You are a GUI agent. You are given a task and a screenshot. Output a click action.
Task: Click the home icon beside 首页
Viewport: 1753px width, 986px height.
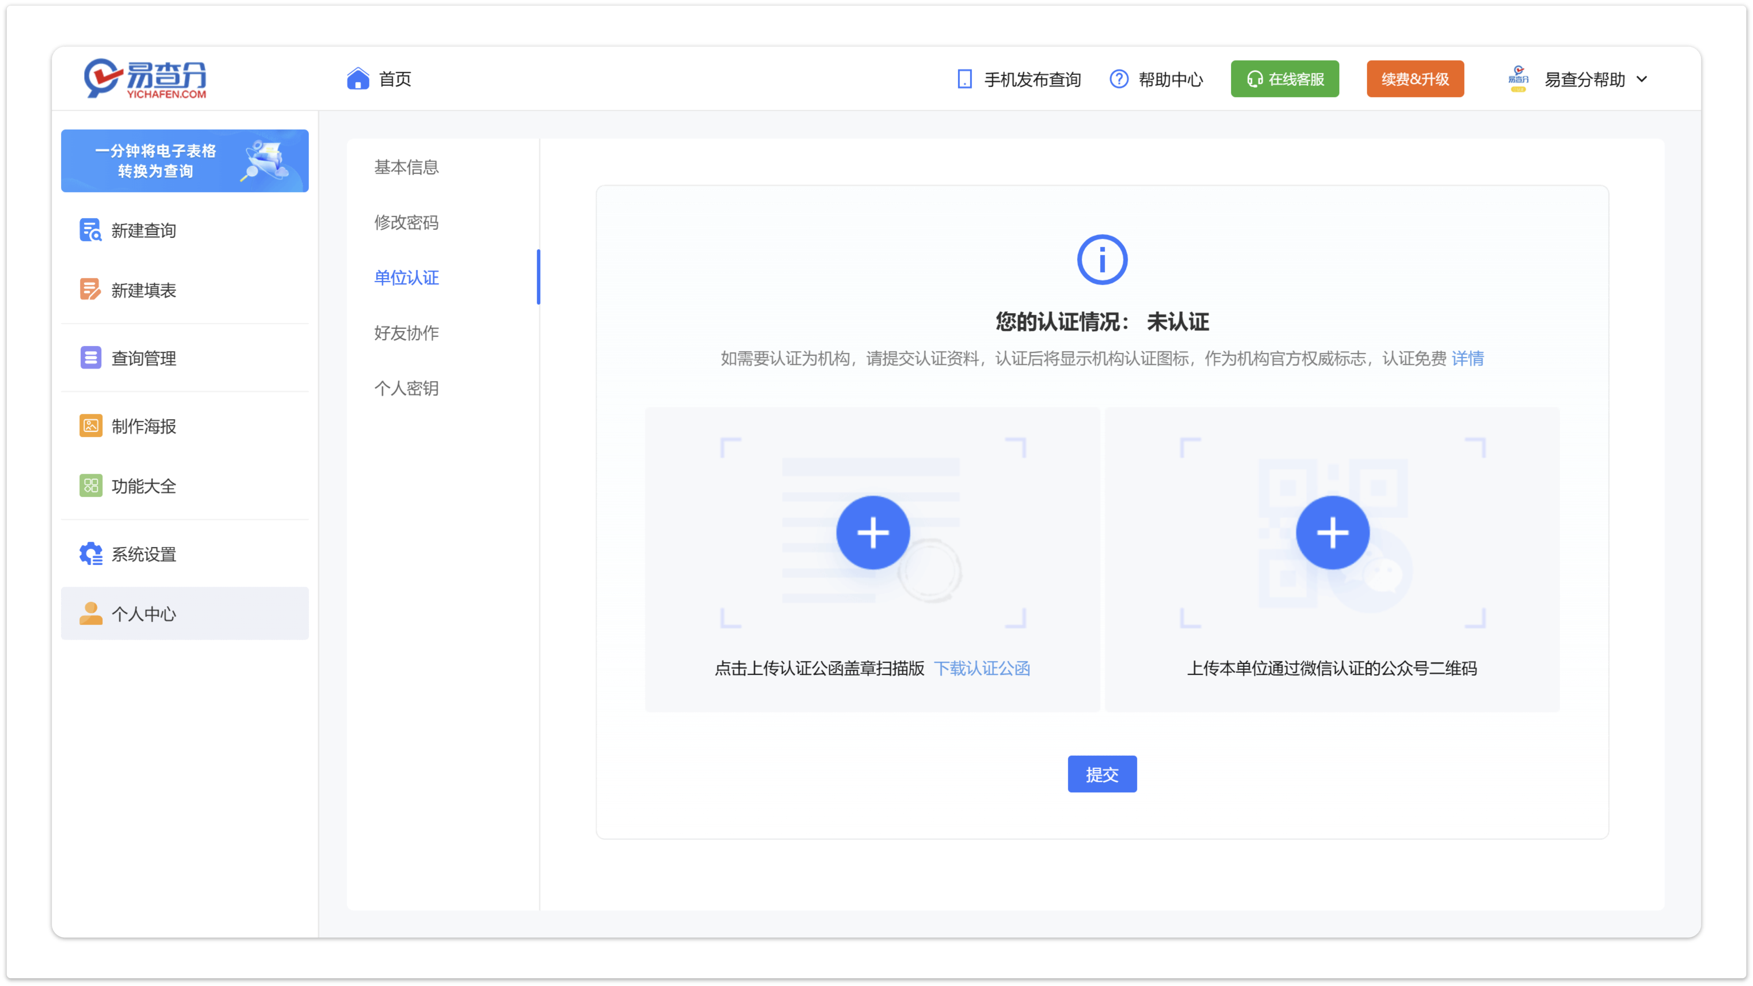click(x=357, y=79)
